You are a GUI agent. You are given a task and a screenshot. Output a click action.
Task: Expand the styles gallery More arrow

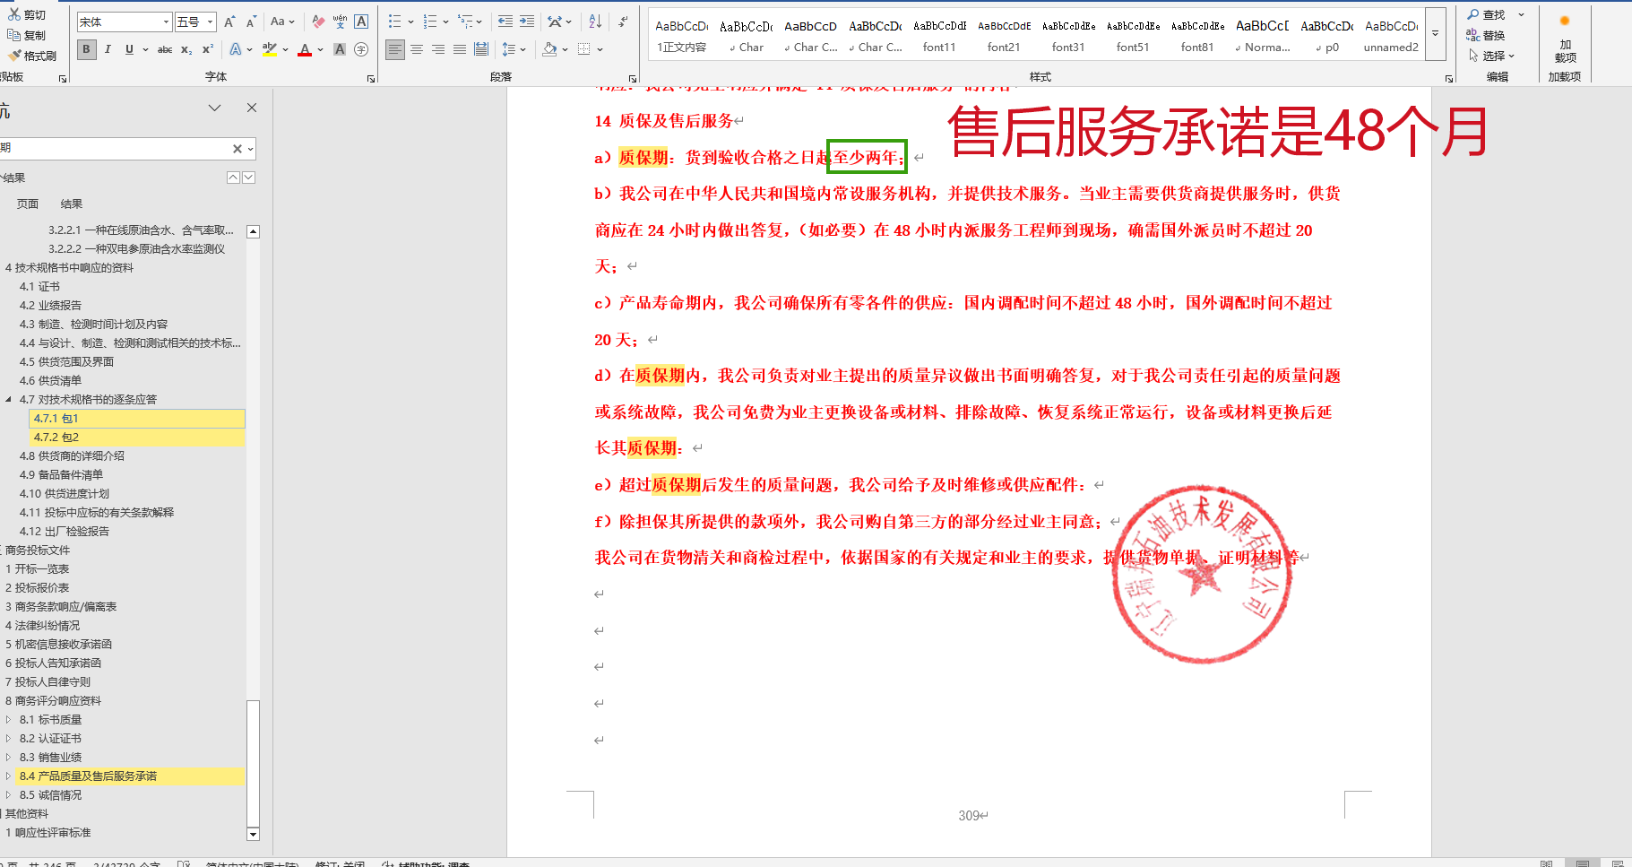1435,33
